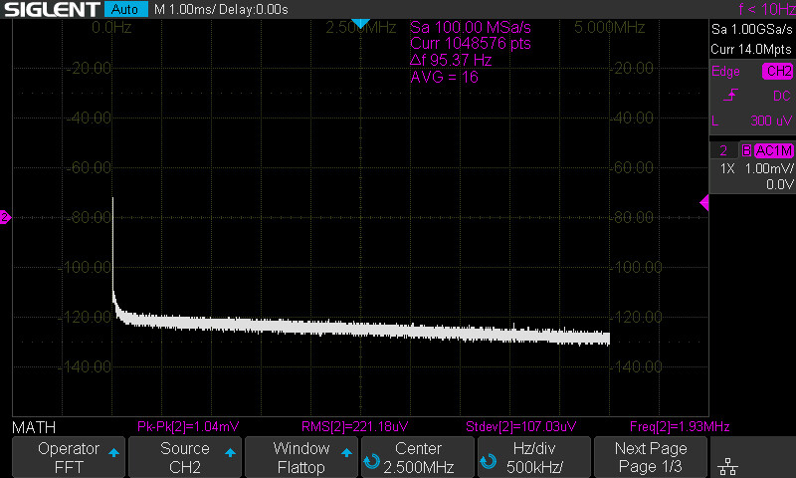
Task: Go to Next Page 1/3
Action: 651,457
